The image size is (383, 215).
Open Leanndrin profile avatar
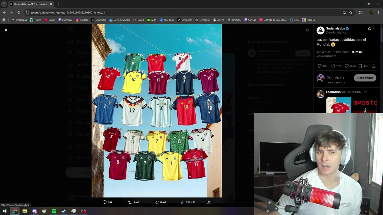click(320, 94)
